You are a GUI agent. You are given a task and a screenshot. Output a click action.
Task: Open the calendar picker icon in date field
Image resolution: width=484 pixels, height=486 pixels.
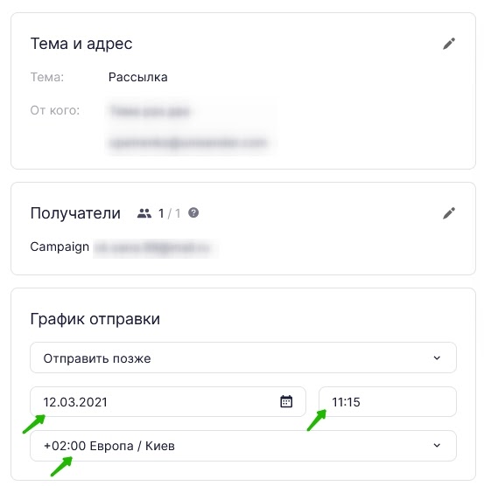(x=286, y=401)
